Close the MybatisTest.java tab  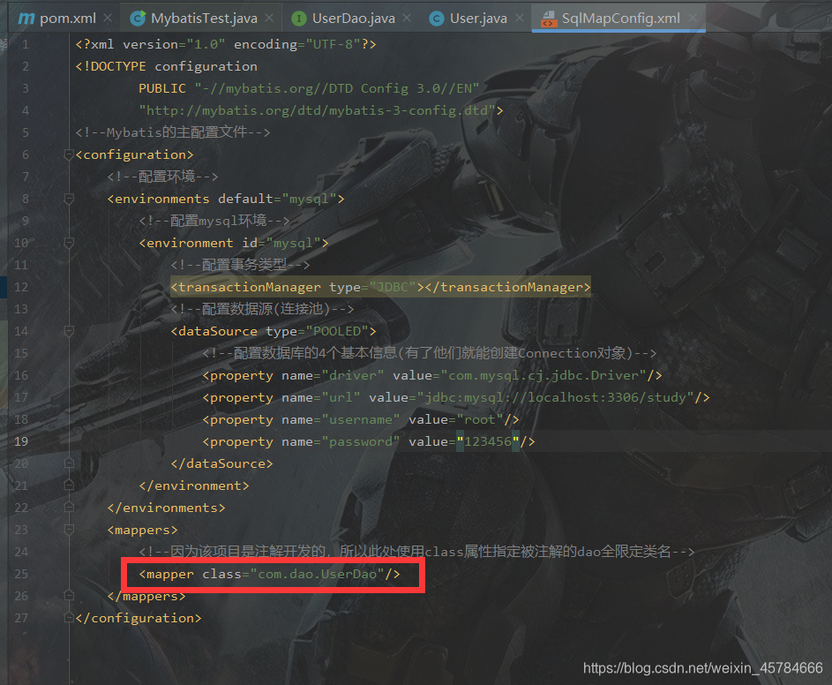(270, 18)
